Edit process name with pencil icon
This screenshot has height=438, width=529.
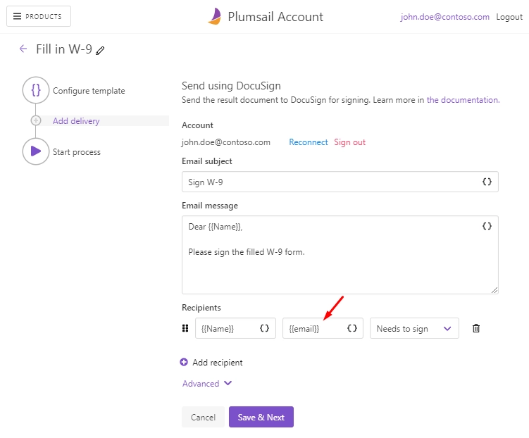pos(100,51)
